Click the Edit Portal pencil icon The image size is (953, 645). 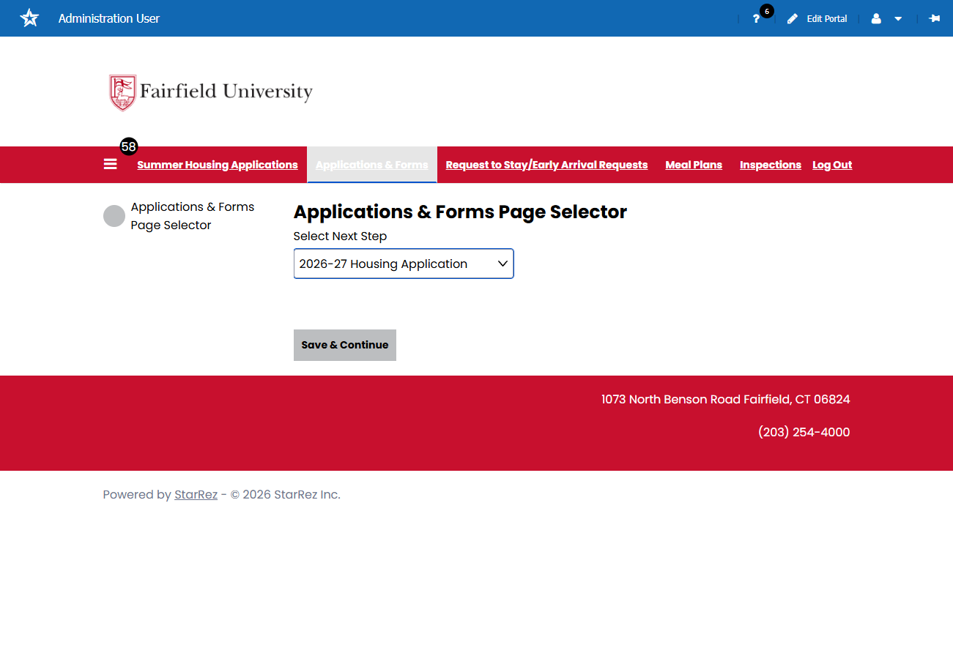793,19
